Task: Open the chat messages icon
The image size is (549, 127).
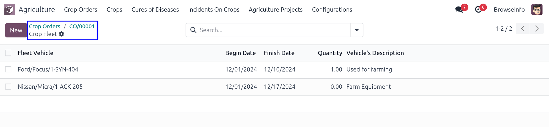Action: (x=459, y=9)
